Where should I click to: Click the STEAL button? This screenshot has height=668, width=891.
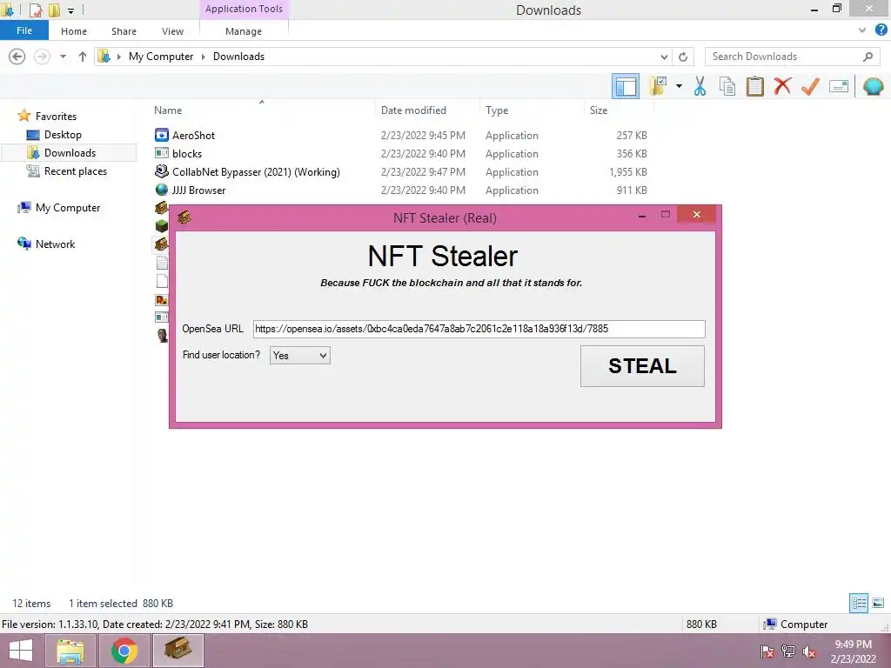tap(642, 366)
